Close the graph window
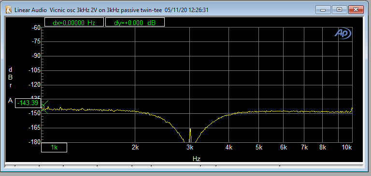371x176 pixels. coord(356,10)
